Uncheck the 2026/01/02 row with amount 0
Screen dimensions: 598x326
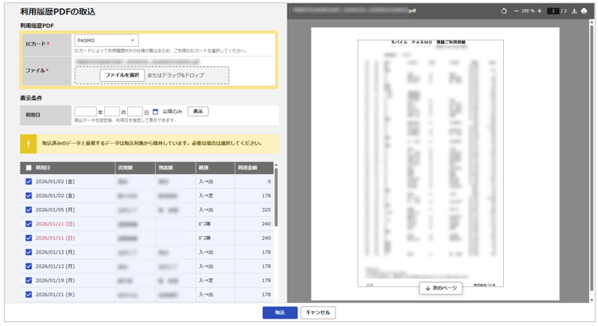(29, 182)
